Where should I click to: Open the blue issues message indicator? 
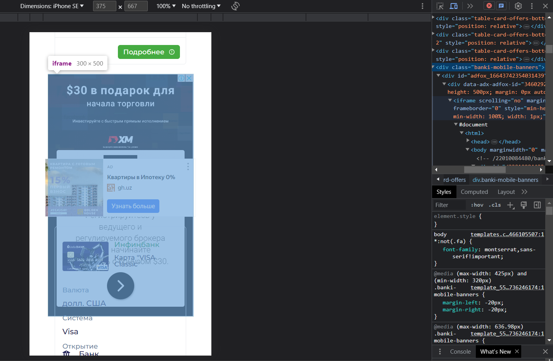point(501,6)
